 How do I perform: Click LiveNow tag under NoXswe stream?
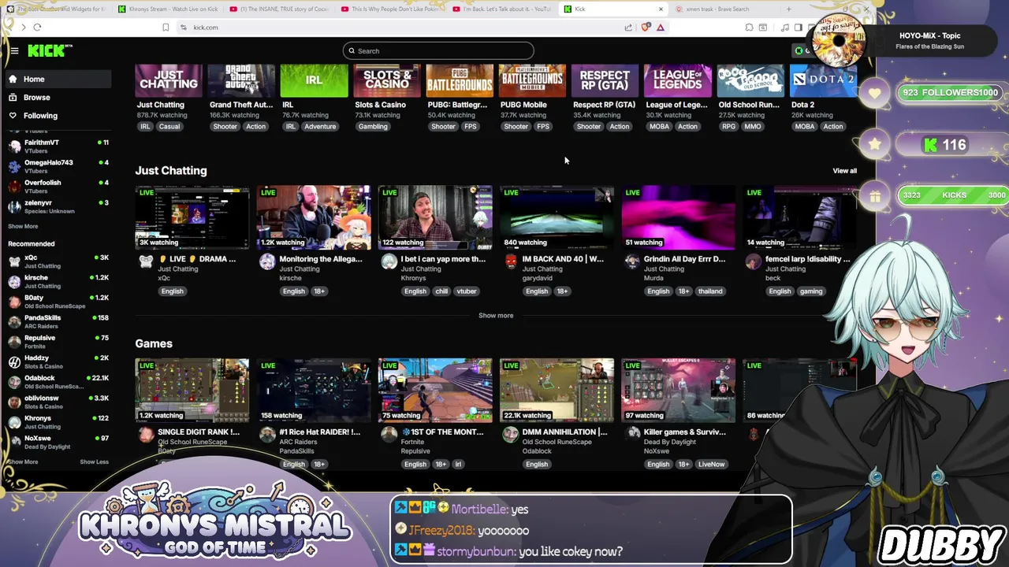[711, 465]
